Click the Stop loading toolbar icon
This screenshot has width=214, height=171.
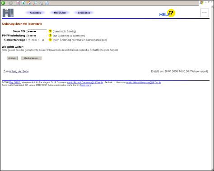point(18,3)
